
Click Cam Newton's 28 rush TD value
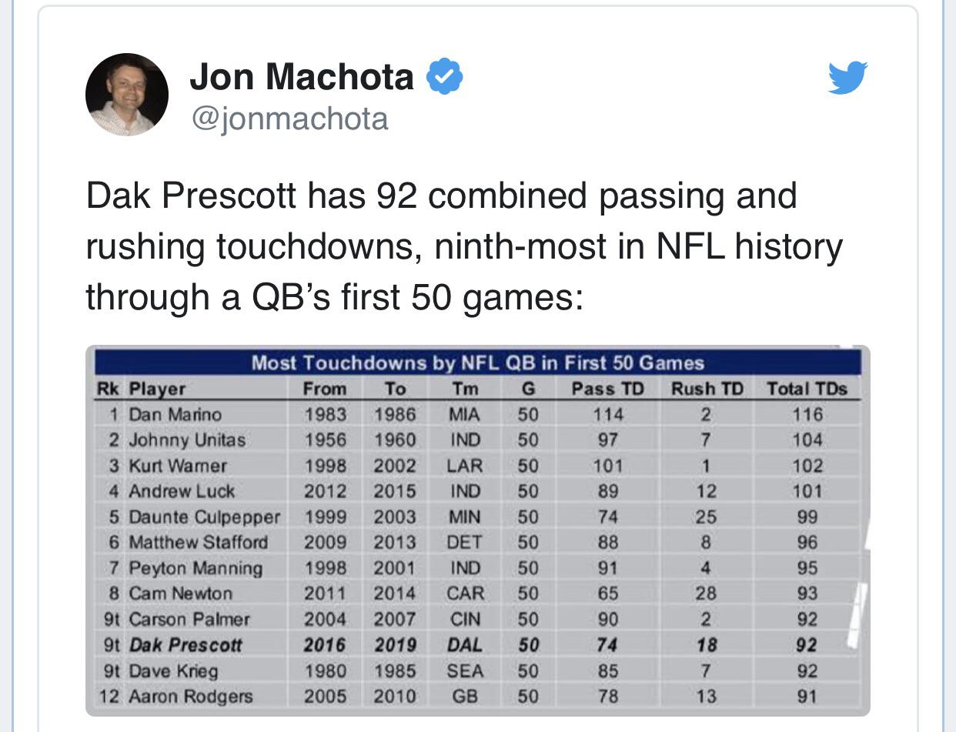[706, 593]
